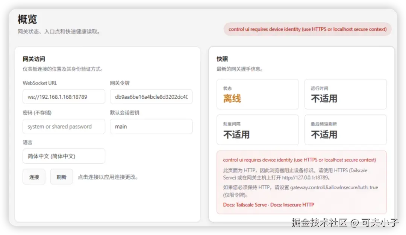Click the 最后频道刷新 card showing 不适用
406x235 pixels.
click(345, 130)
